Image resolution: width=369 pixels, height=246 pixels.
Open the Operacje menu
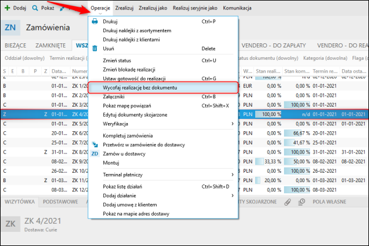click(100, 8)
